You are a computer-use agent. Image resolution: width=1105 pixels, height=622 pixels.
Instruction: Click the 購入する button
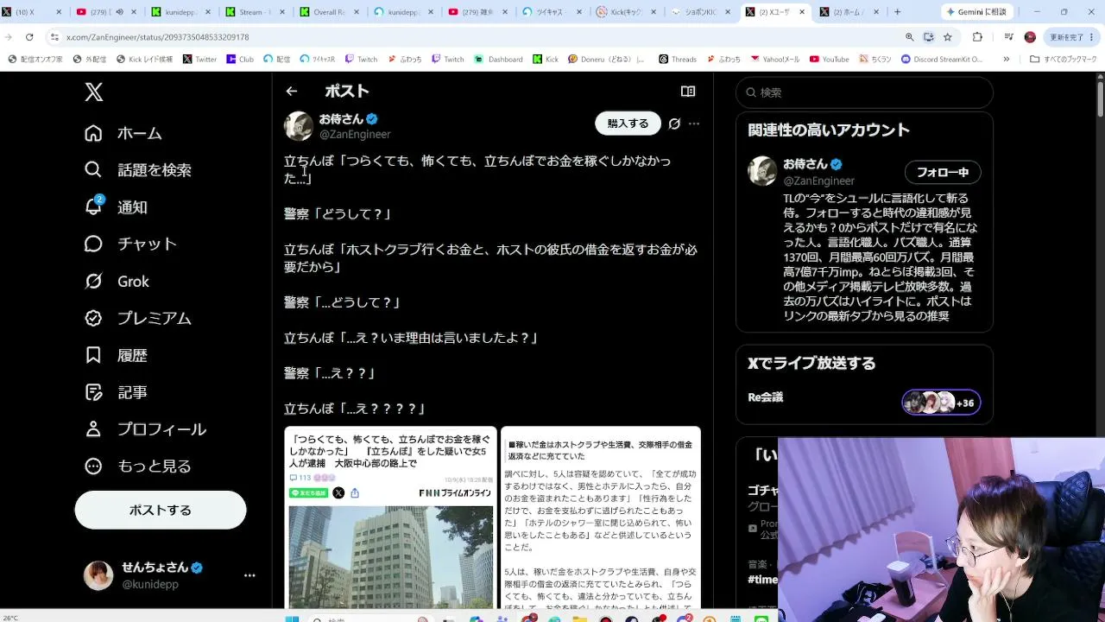pos(628,124)
